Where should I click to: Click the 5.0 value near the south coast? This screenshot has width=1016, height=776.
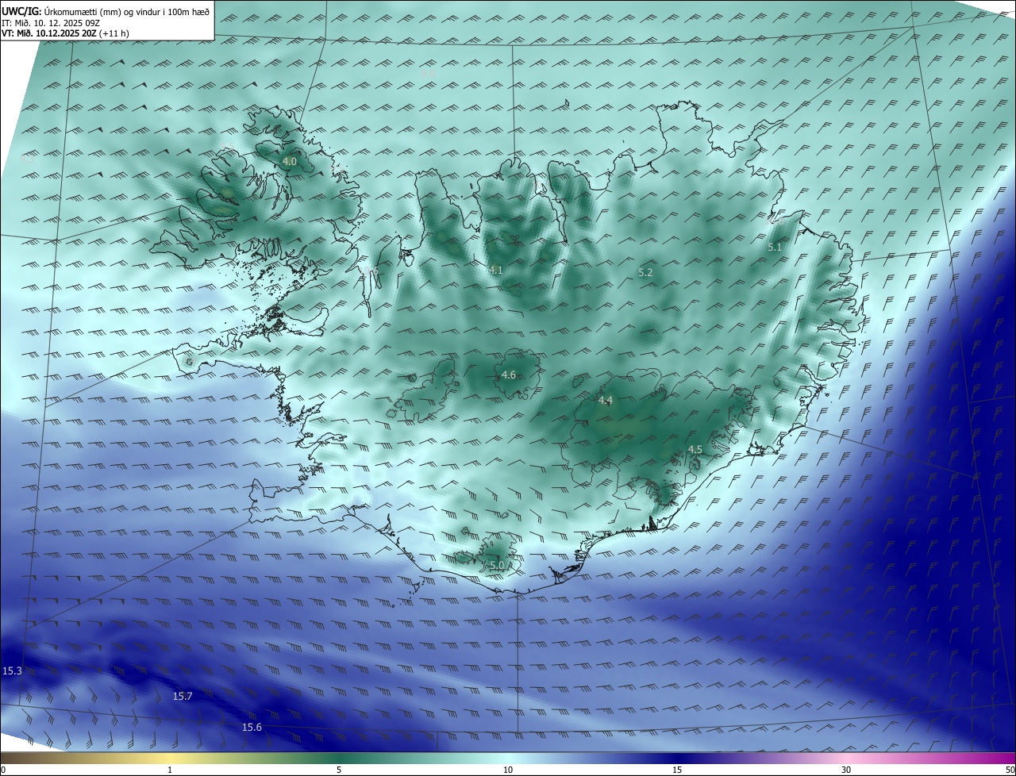[x=497, y=565]
